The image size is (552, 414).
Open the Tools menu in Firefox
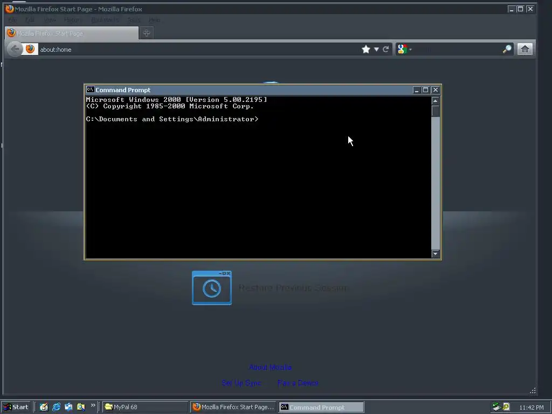(134, 20)
